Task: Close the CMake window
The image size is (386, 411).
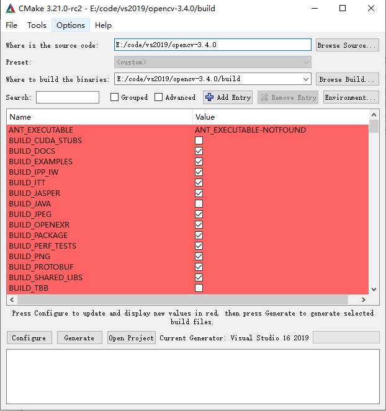Action: (371, 9)
